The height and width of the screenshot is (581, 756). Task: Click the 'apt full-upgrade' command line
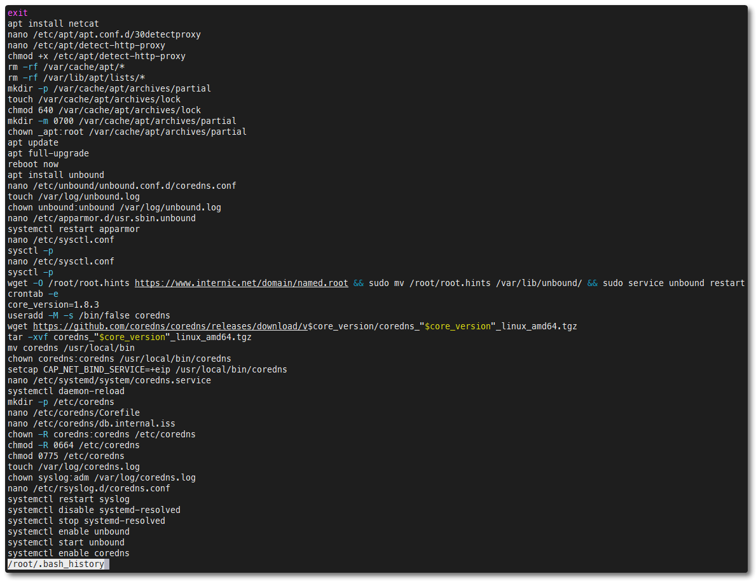[48, 153]
